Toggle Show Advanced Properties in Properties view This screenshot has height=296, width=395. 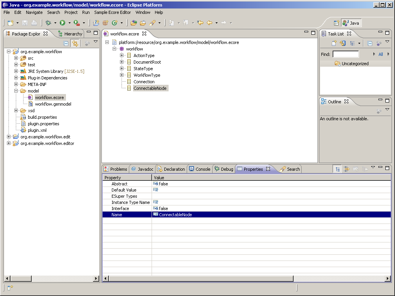tap(346, 169)
